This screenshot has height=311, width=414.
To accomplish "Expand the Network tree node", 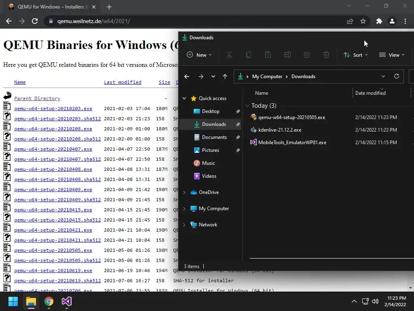I will coord(184,224).
